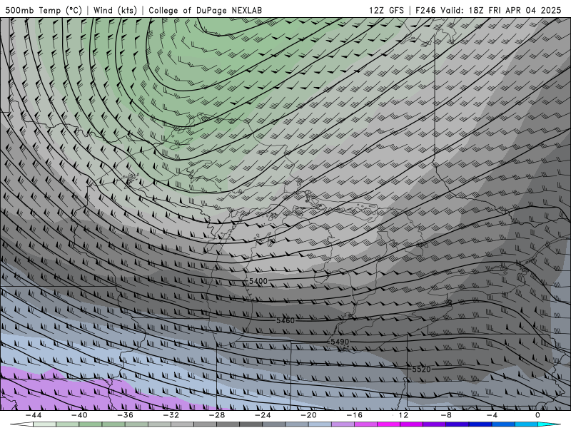Click the 5400 height contour label
Viewport: 571px width, 428px height.
tap(258, 281)
